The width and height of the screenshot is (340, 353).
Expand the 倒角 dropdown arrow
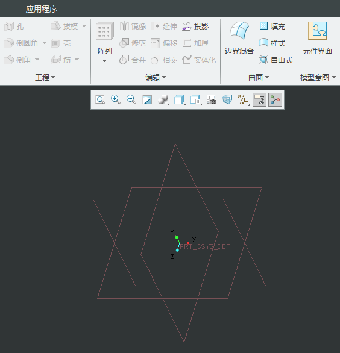[x=37, y=60]
